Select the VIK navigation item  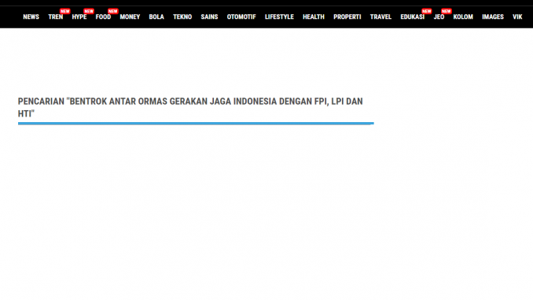(x=517, y=17)
